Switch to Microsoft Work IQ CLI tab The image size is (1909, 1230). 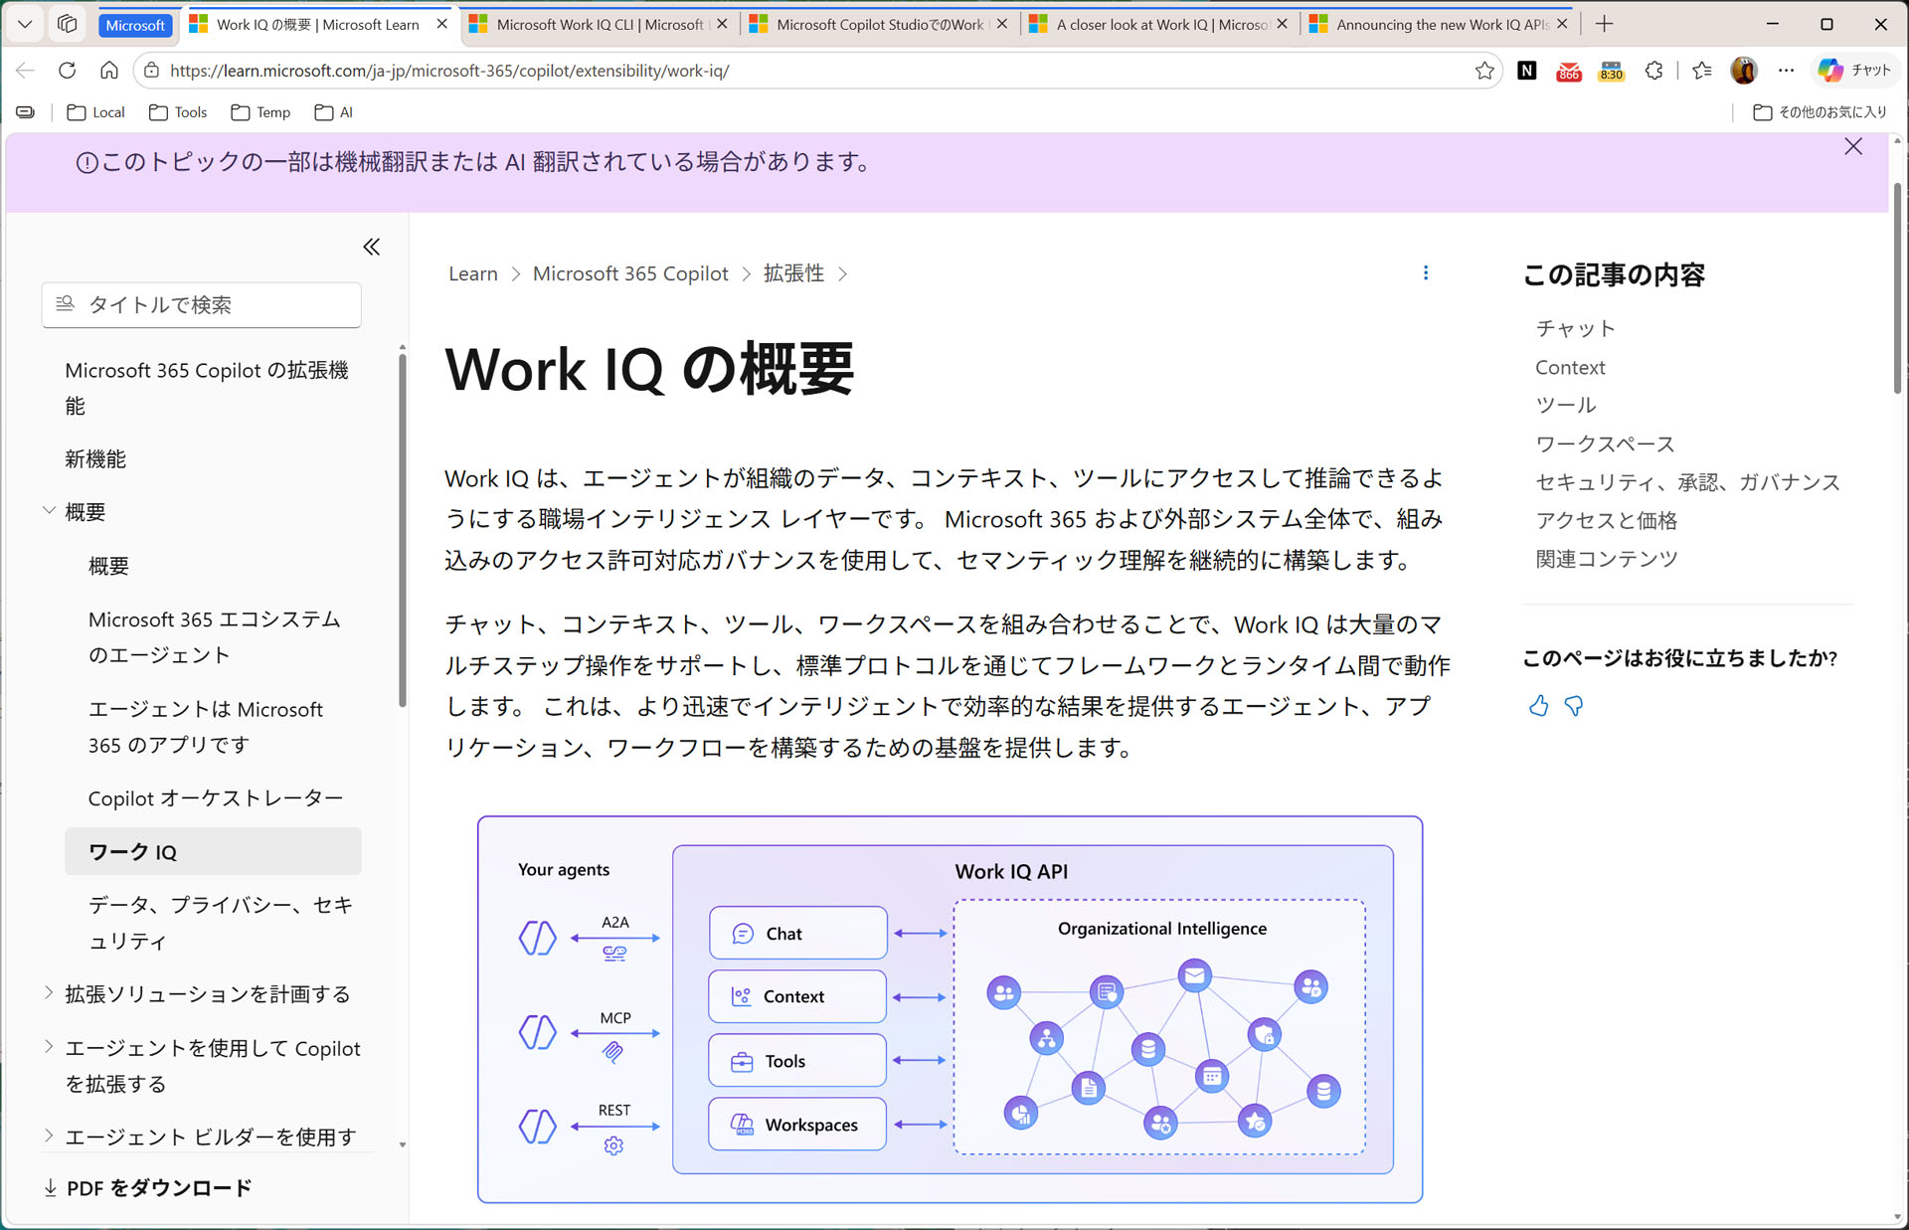600,24
